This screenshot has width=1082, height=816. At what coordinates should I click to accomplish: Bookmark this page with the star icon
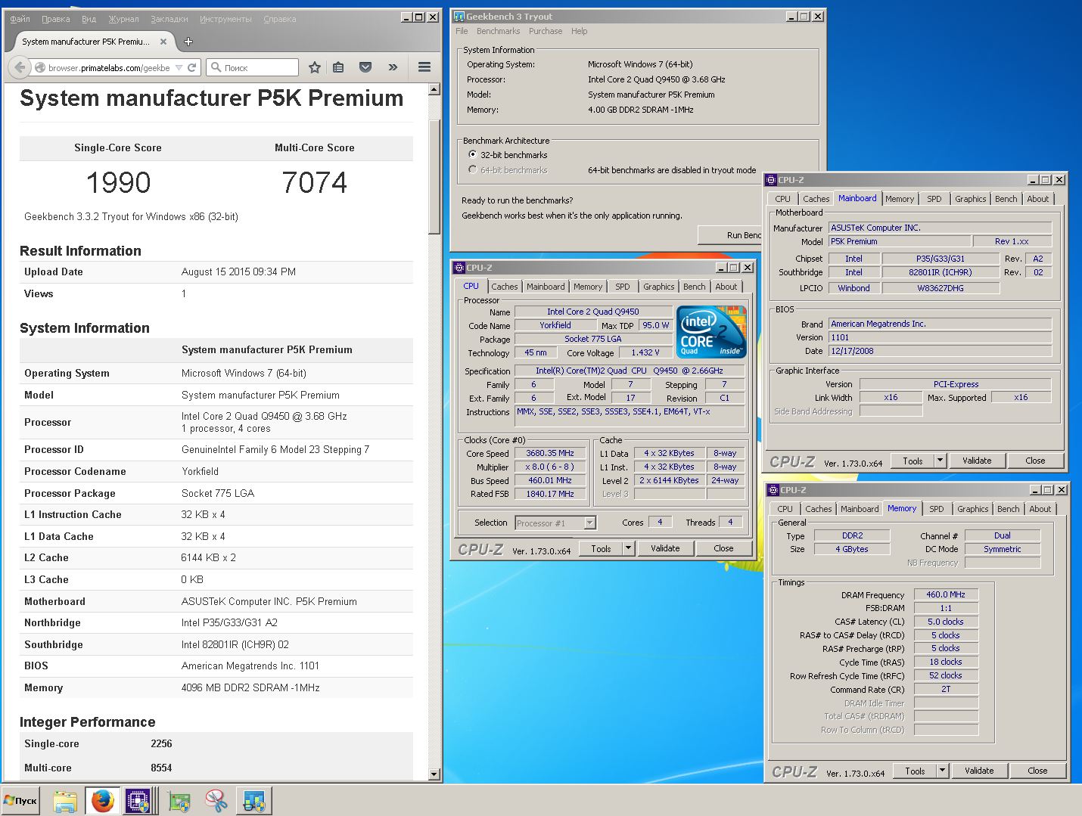(x=315, y=67)
